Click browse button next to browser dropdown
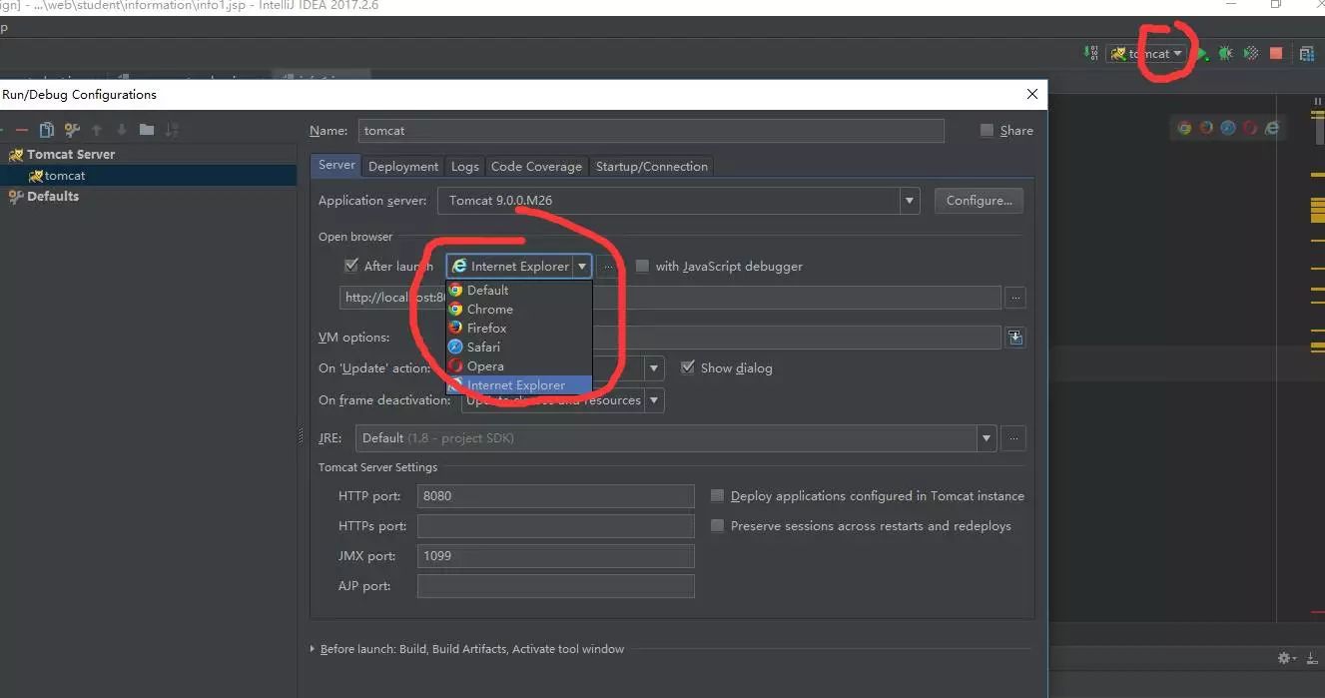The width and height of the screenshot is (1325, 698). [607, 267]
